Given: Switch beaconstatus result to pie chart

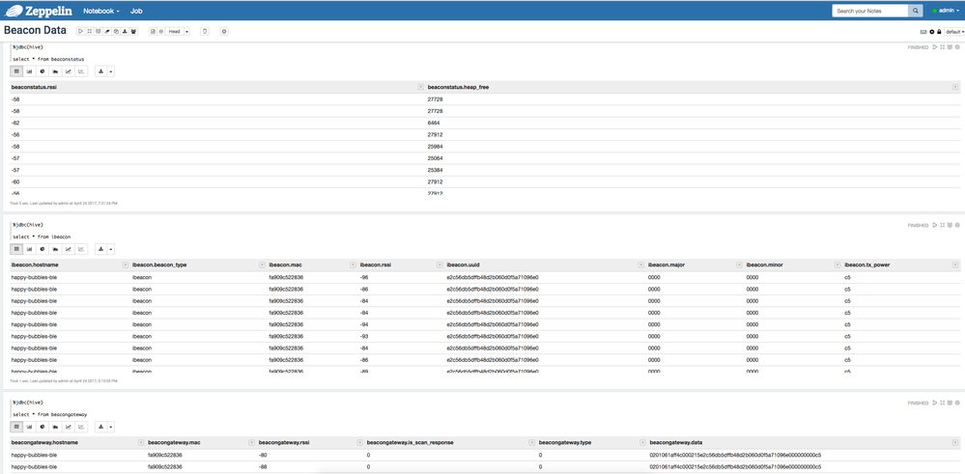Looking at the screenshot, I should [43, 71].
